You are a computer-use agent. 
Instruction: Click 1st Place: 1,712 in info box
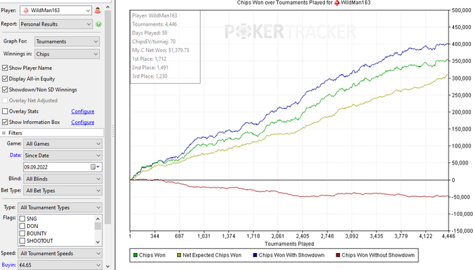tap(149, 59)
